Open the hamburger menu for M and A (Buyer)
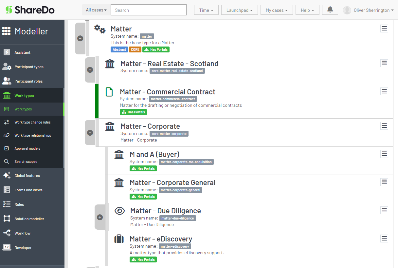 point(384,154)
